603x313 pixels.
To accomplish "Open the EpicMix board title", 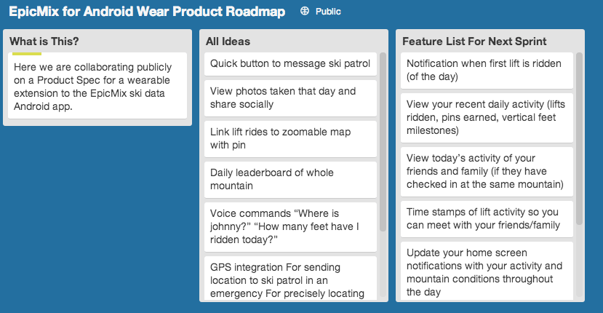I will point(147,11).
